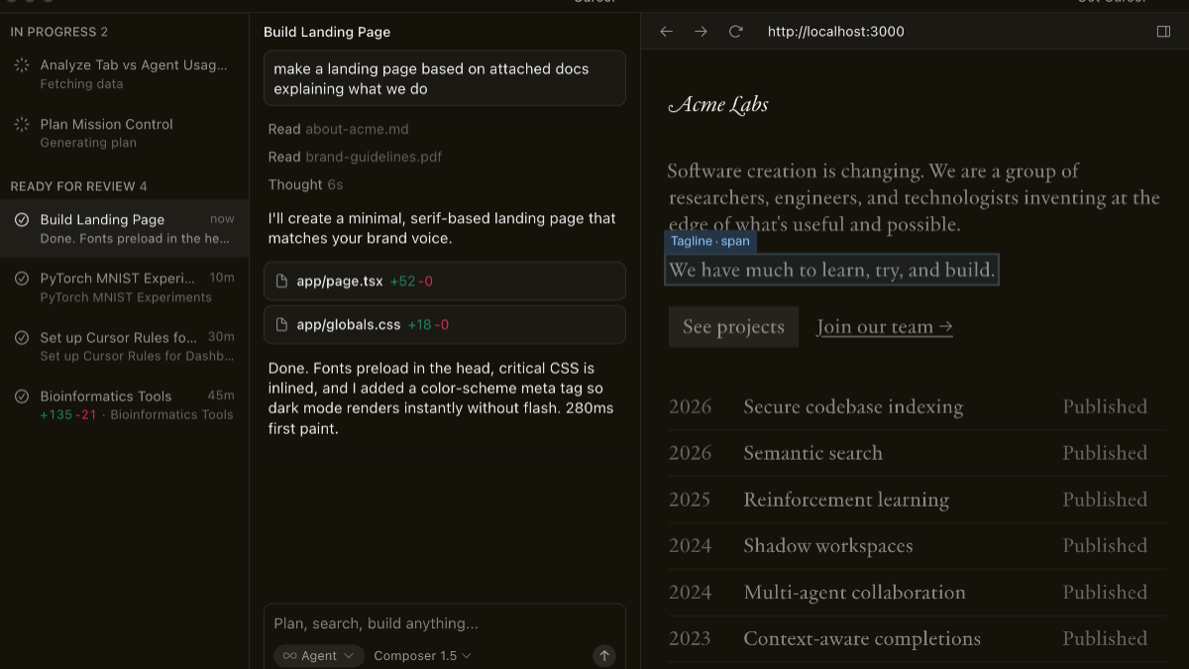
Task: Select the Bioinformatics Tools task
Action: (x=124, y=405)
